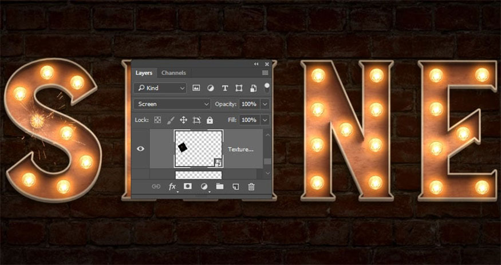
Task: Select the Texture layer thumbnail
Action: [199, 148]
